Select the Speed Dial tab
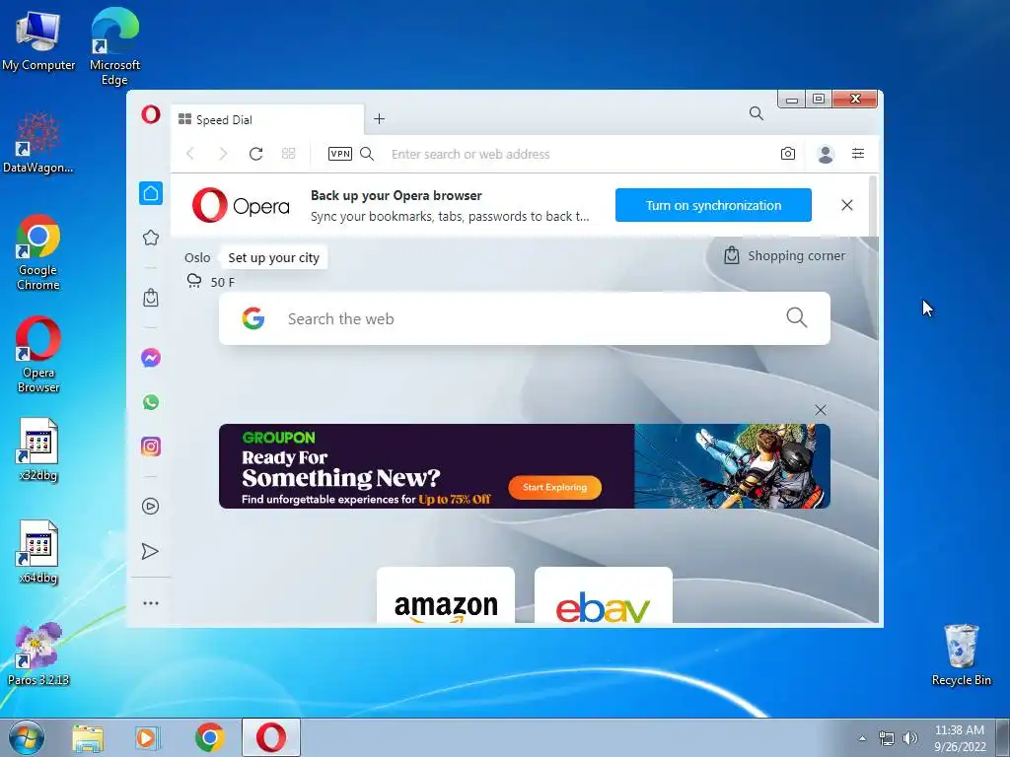 [x=267, y=119]
